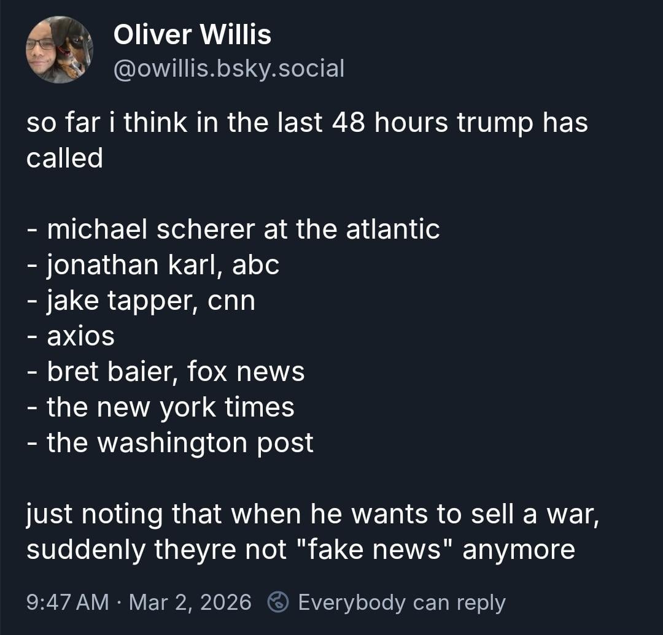
Task: Click the globe reply-settings icon
Action: 280,602
